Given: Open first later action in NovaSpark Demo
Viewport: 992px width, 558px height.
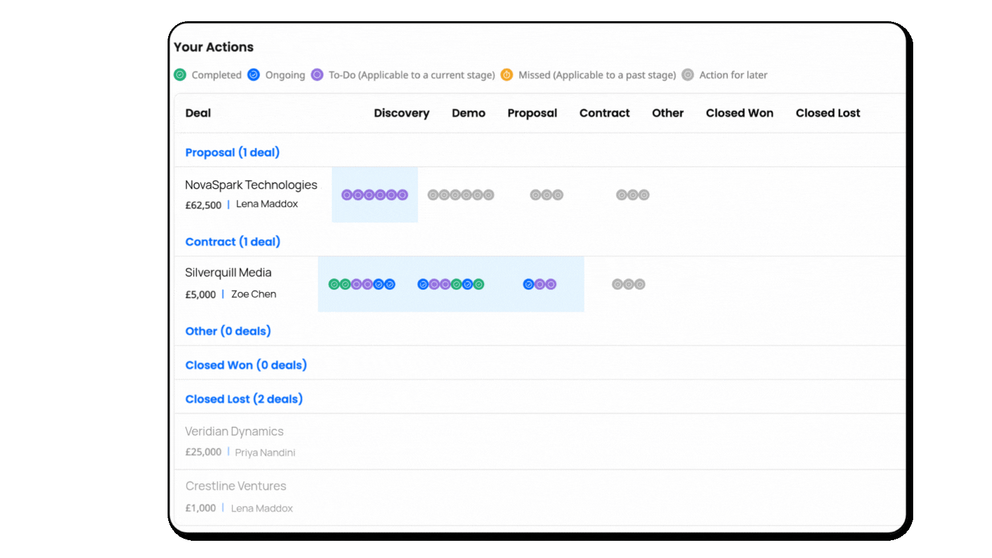Looking at the screenshot, I should 433,195.
